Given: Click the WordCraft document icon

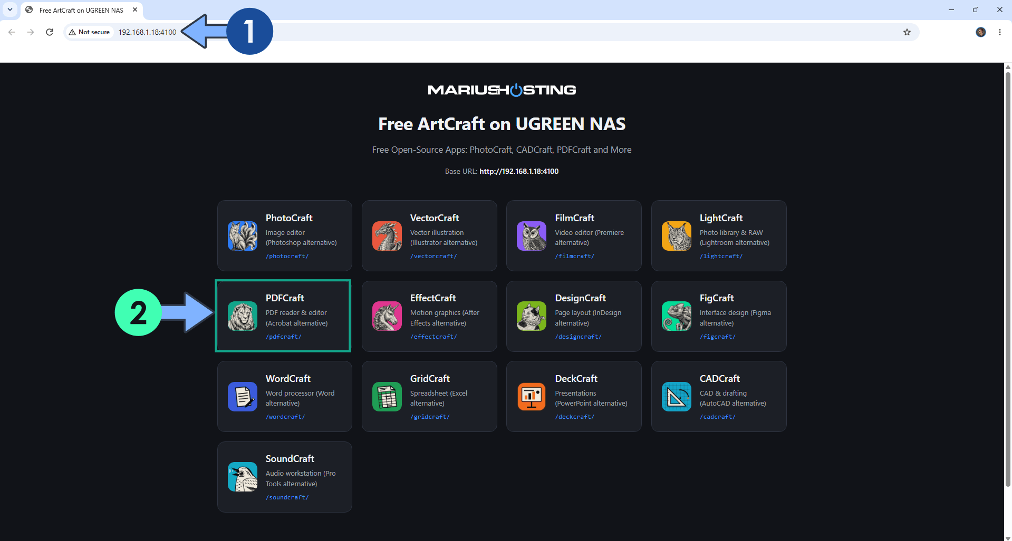Looking at the screenshot, I should [x=243, y=397].
